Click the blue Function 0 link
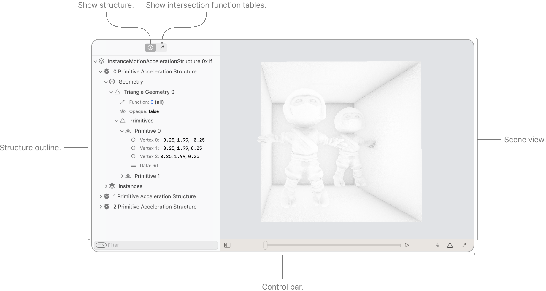Screen dimensions: 546x291 (152, 102)
